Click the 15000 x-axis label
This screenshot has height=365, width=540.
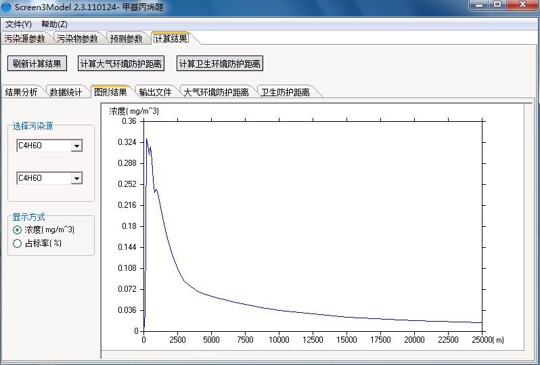(x=346, y=340)
